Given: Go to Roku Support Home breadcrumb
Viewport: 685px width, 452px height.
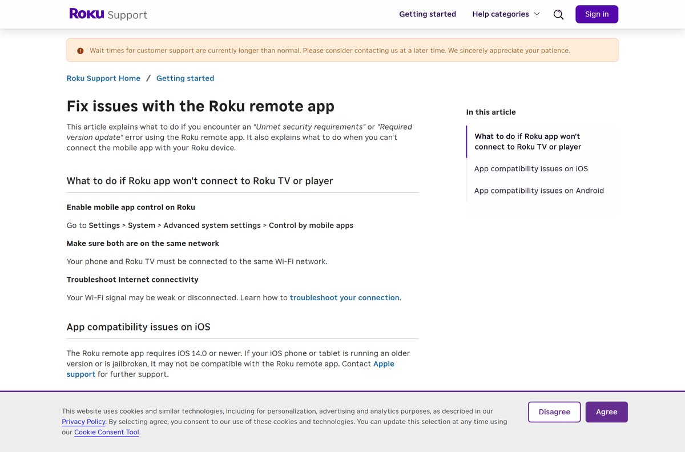Looking at the screenshot, I should 103,78.
